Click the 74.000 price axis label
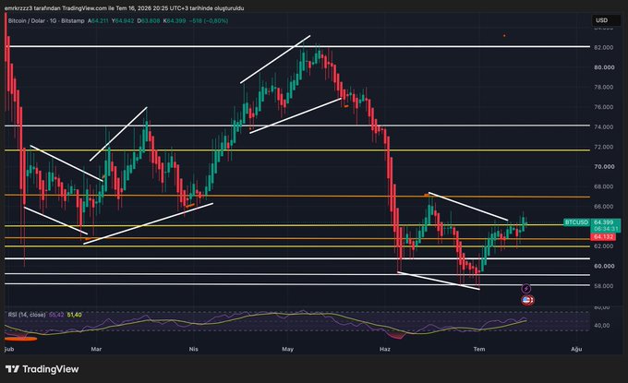The width and height of the screenshot is (628, 383). (x=604, y=126)
